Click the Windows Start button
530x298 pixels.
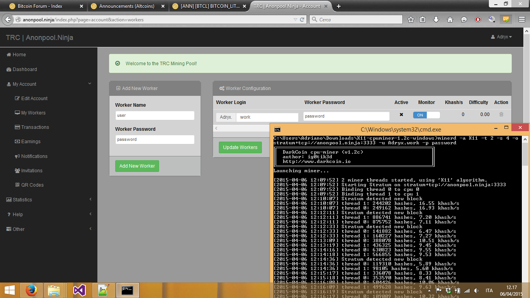[9, 290]
